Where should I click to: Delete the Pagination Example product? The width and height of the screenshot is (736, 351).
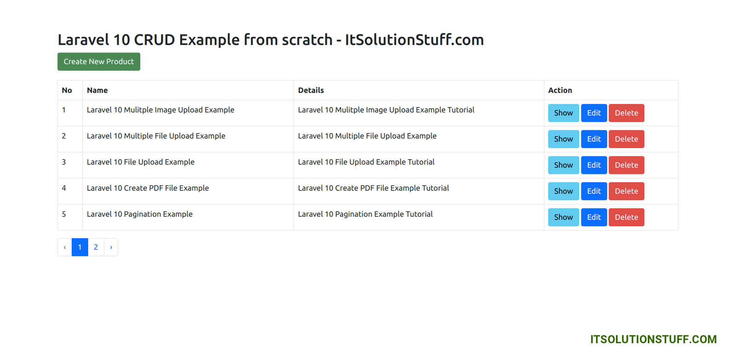626,217
